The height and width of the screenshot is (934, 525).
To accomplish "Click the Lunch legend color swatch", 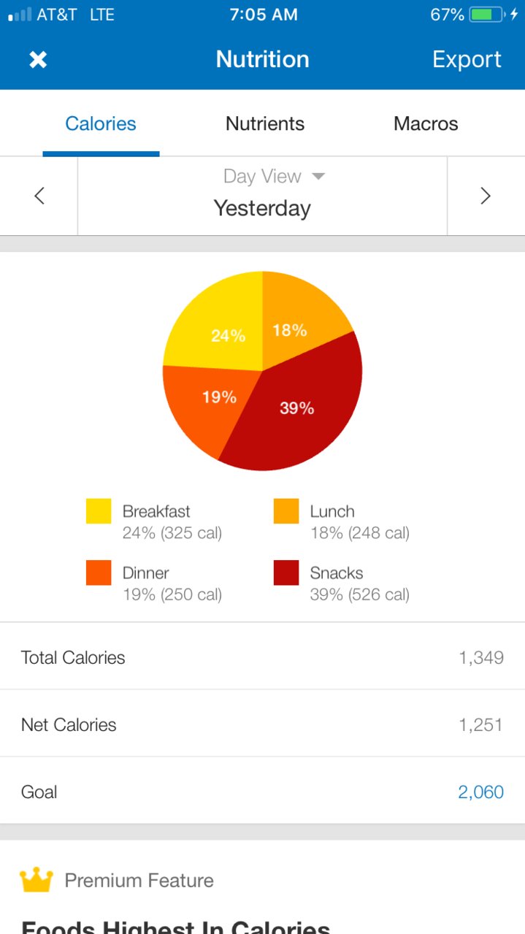I will (286, 511).
